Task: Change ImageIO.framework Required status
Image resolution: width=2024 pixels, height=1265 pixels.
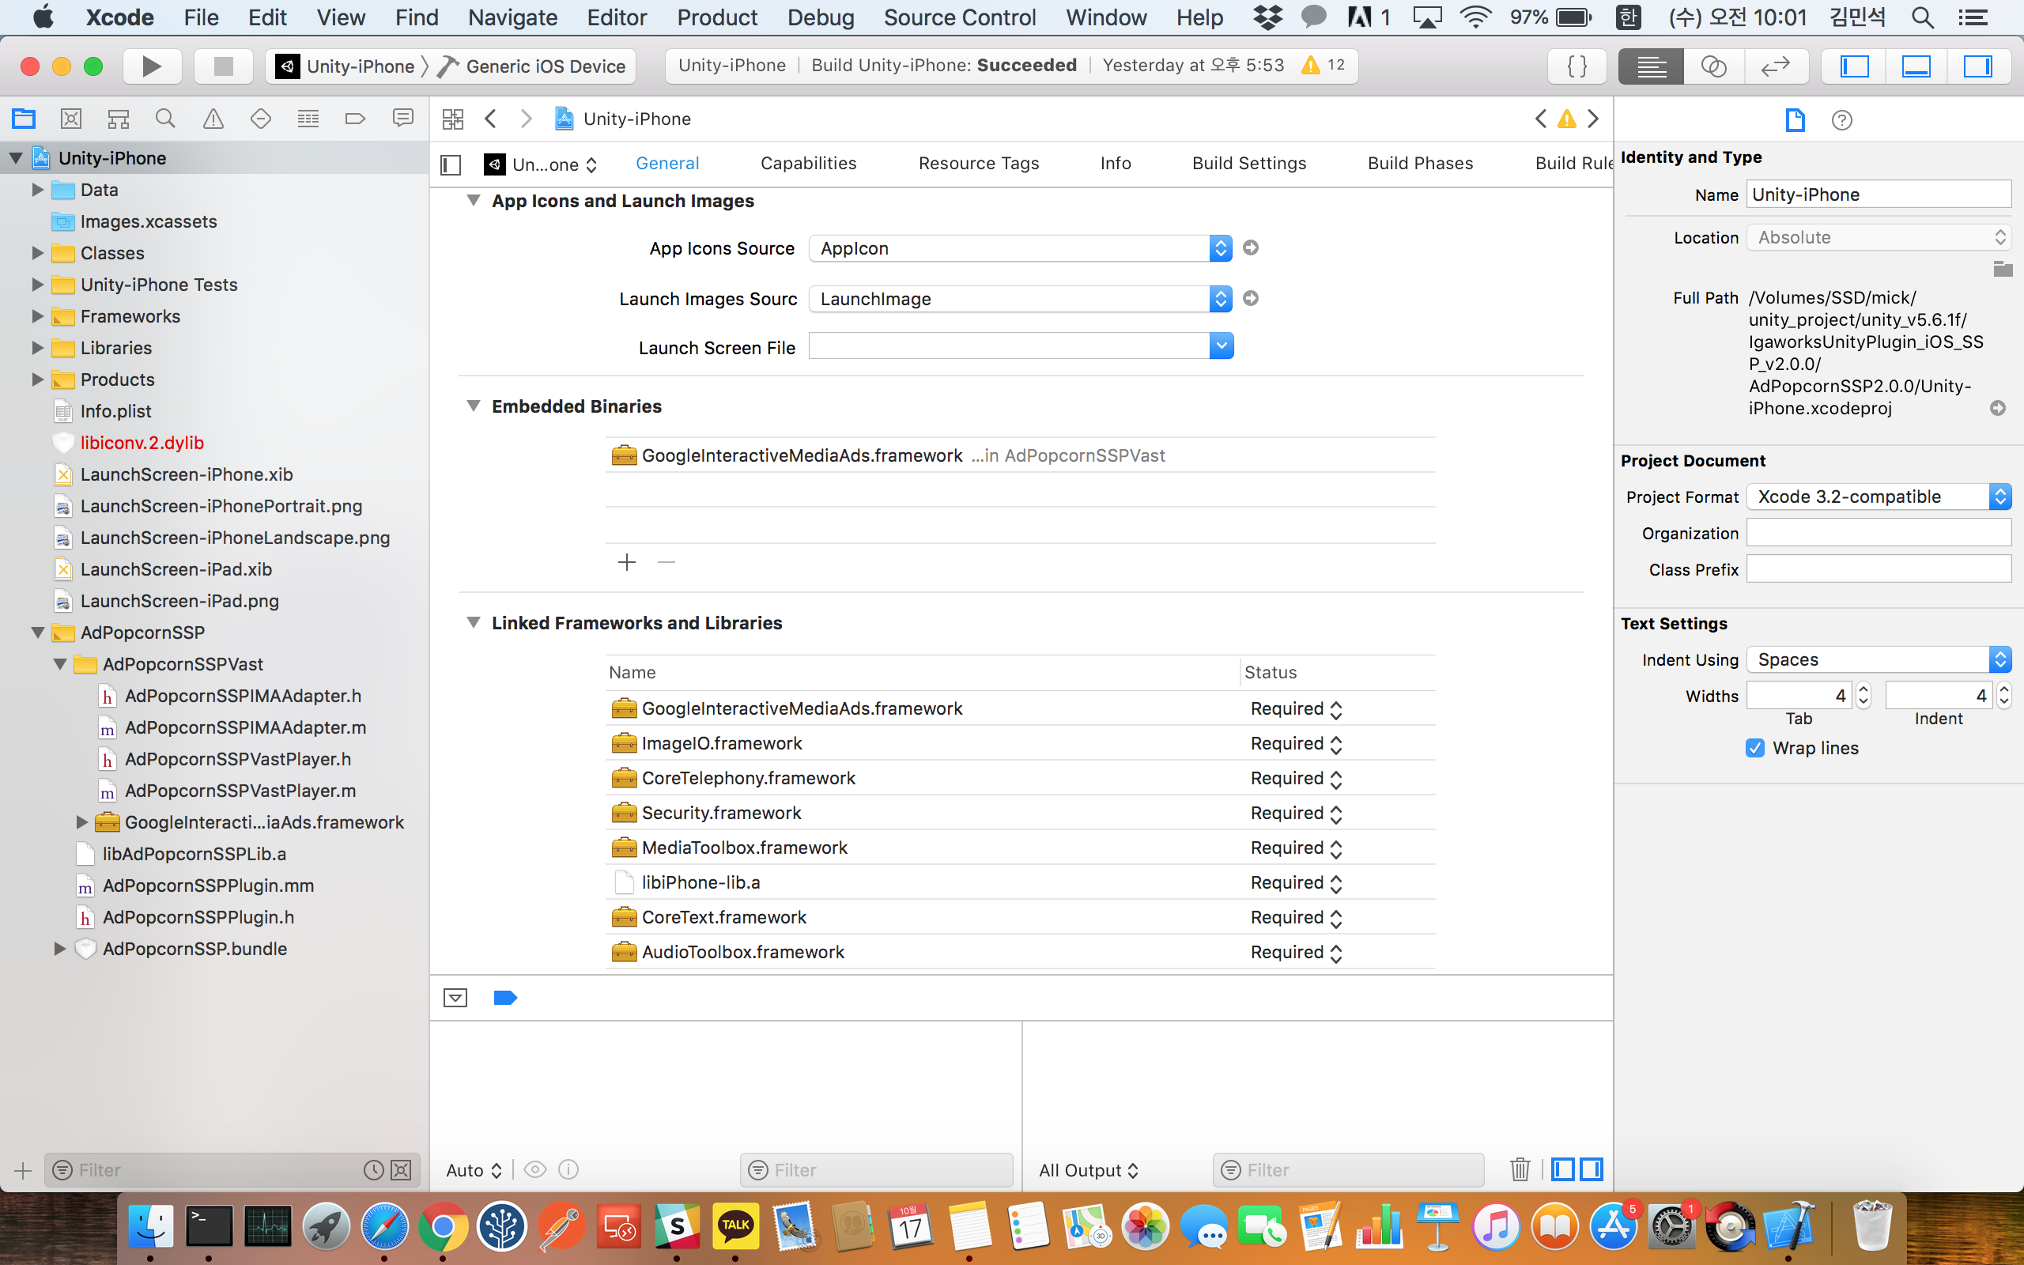Action: (1296, 744)
